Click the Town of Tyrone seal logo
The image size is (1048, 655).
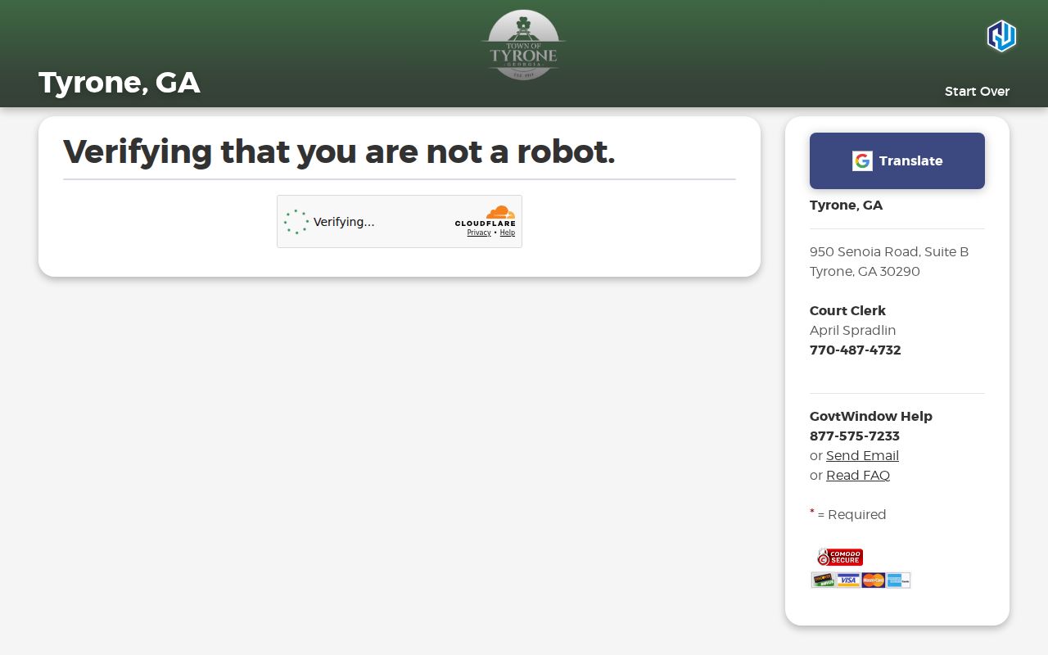click(523, 45)
